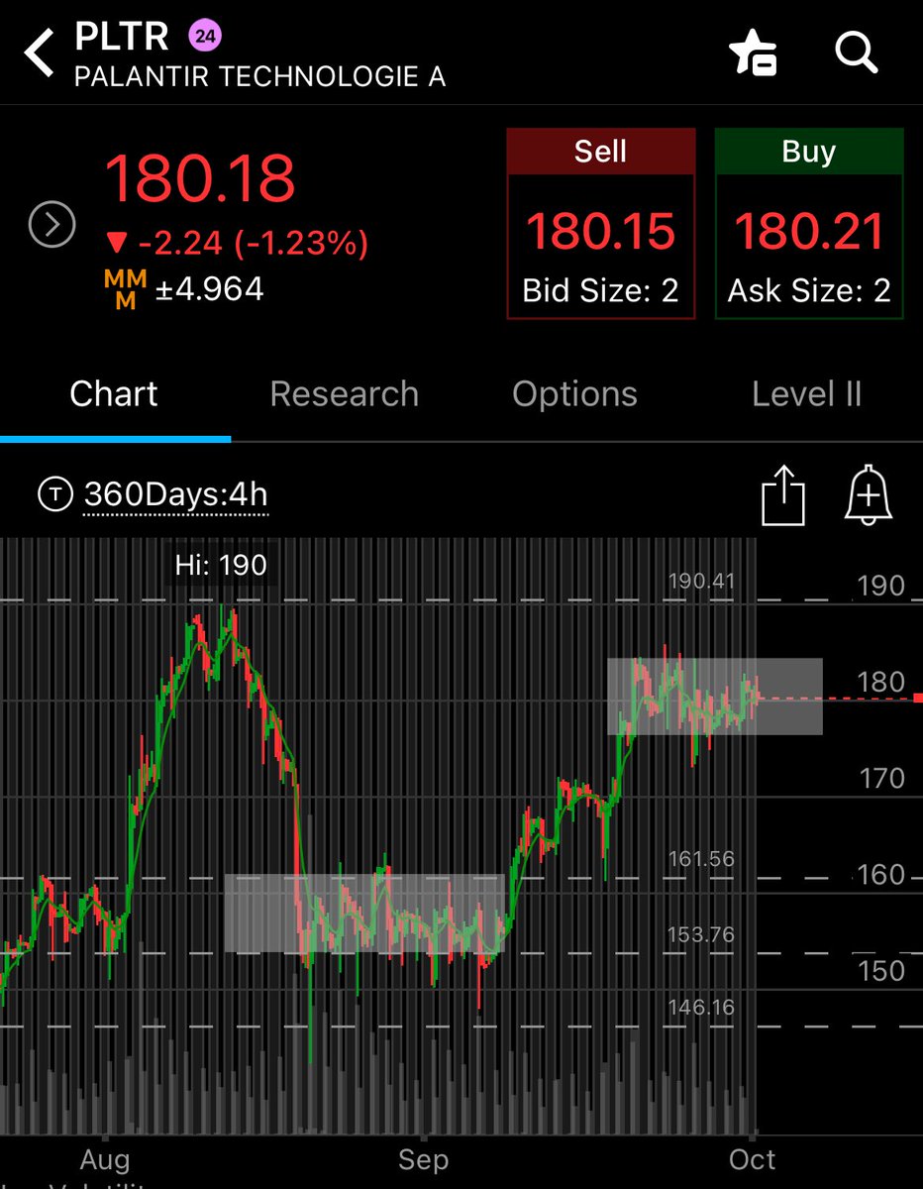The width and height of the screenshot is (923, 1189).
Task: Tap the Oct label on time axis
Action: point(751,1159)
